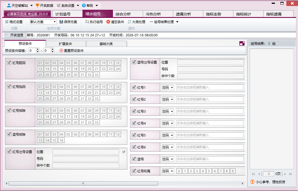Viewport: 298px width, 191px height.
Task: Uncheck the 红号拖码 checkbox
Action: tap(9, 87)
